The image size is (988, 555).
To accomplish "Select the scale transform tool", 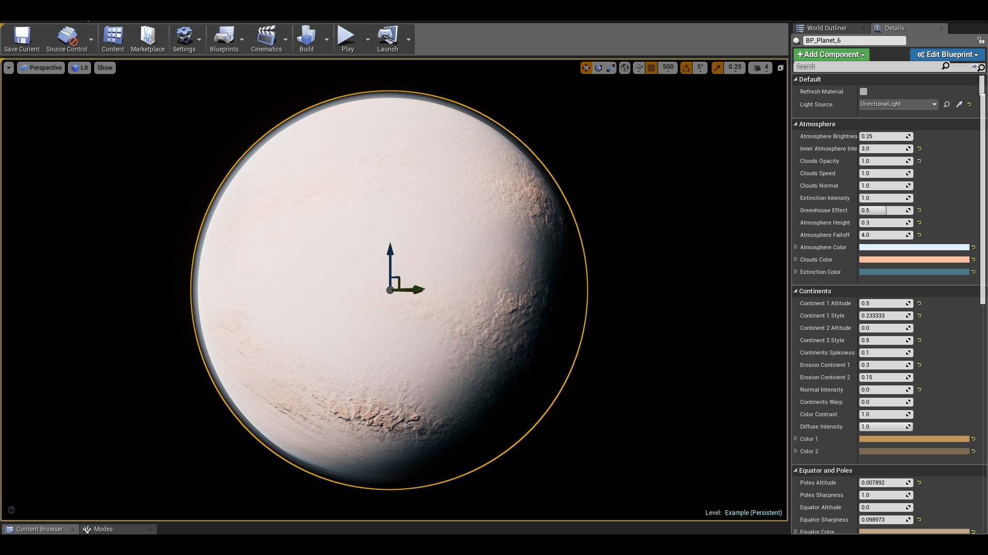I will [611, 68].
